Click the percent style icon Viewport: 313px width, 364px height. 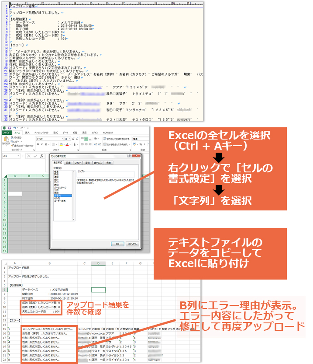pyautogui.click(x=141, y=144)
